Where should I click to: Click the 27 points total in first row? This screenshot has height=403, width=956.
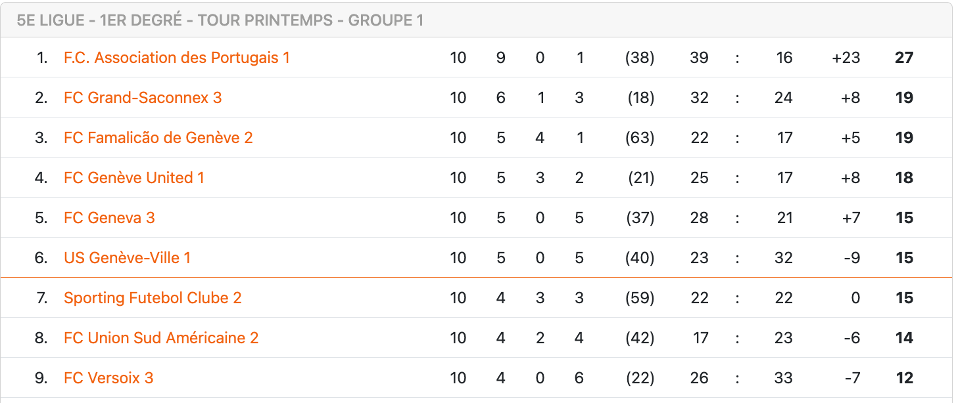tap(904, 58)
